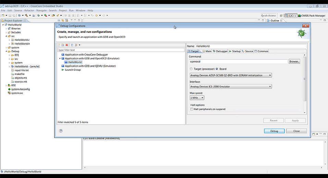
Task: Open the board selection dropdown
Action: coord(230,75)
